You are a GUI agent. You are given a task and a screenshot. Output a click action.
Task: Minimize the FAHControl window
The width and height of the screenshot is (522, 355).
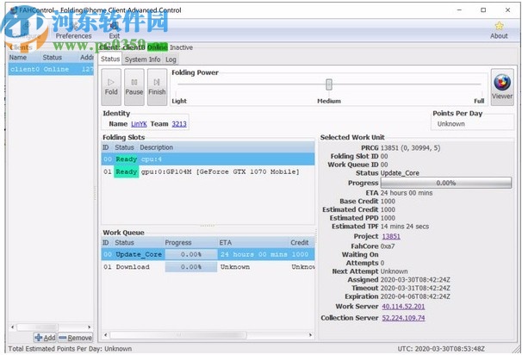pyautogui.click(x=459, y=10)
